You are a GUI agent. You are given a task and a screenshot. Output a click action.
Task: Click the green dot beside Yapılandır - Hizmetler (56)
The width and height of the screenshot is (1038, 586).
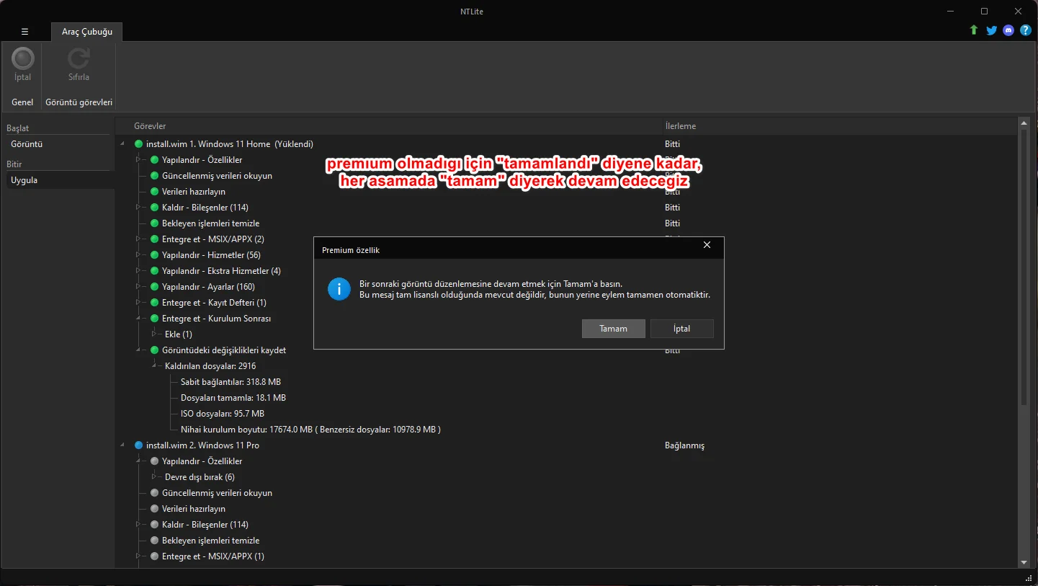(x=154, y=255)
